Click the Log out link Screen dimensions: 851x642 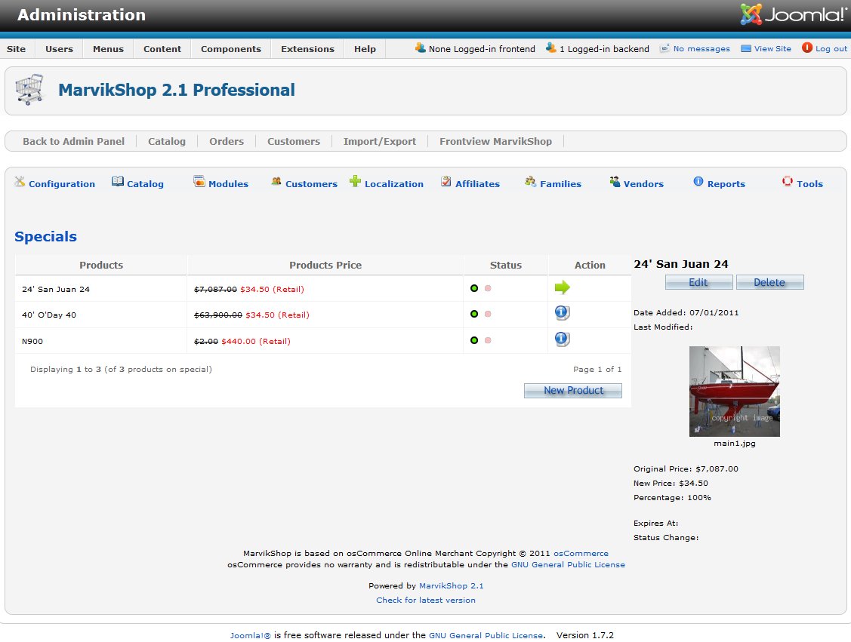pyautogui.click(x=831, y=49)
